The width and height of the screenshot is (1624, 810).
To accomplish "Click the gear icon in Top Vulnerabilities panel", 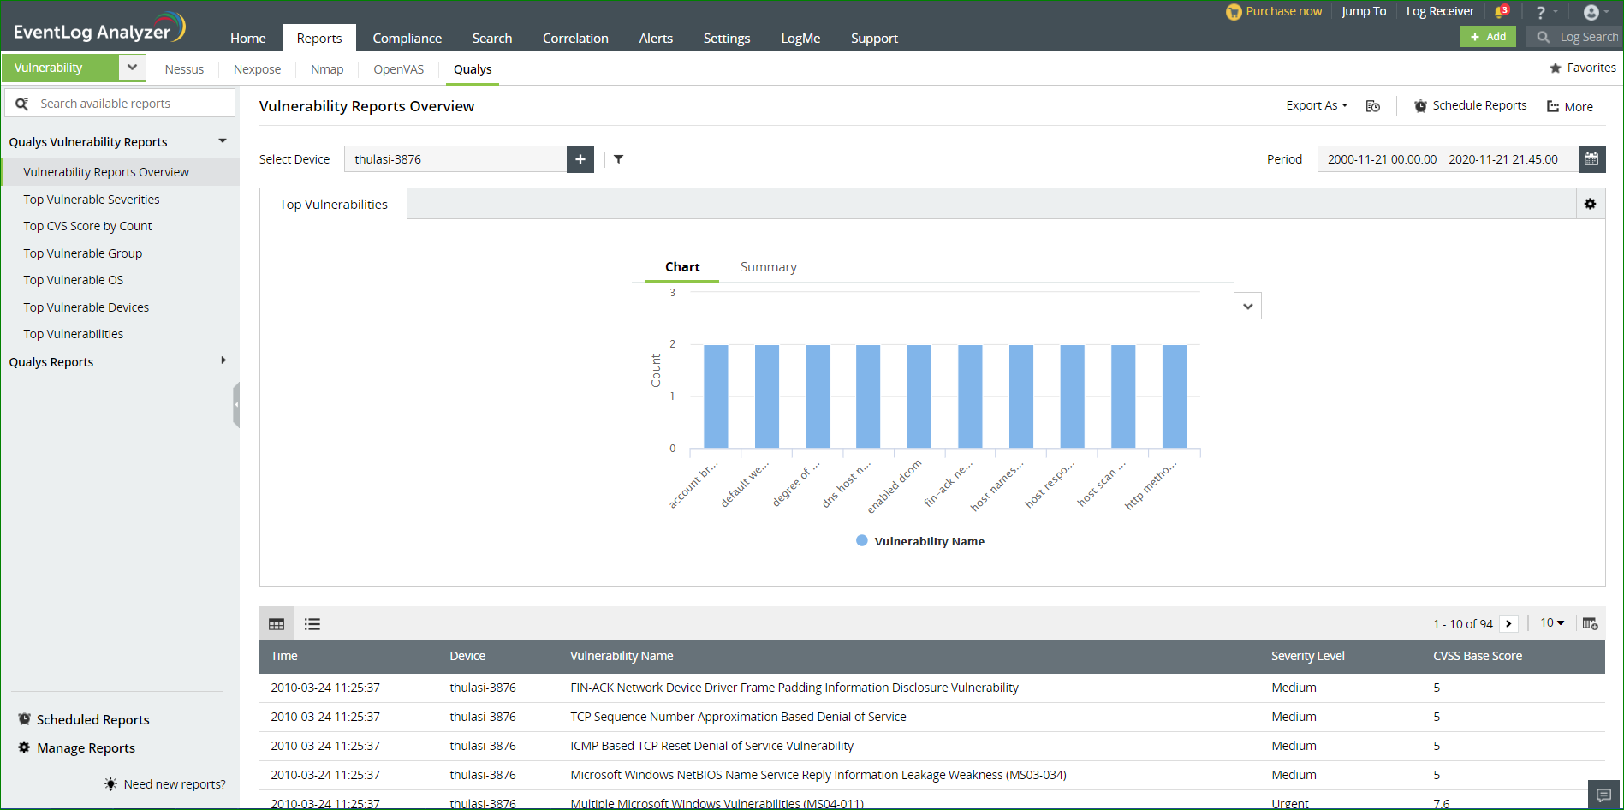I will point(1590,204).
